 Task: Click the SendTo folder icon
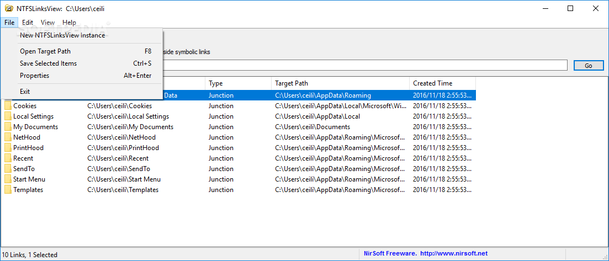click(x=8, y=168)
